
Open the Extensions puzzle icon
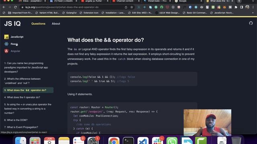tap(236, 7)
